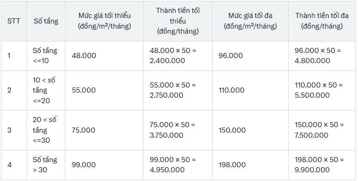Select the 20 < số tầng <=30 cell
Image resolution: width=358 pixels, height=181 pixels.
46,130
